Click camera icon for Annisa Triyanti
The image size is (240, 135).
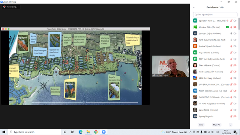[235, 46]
